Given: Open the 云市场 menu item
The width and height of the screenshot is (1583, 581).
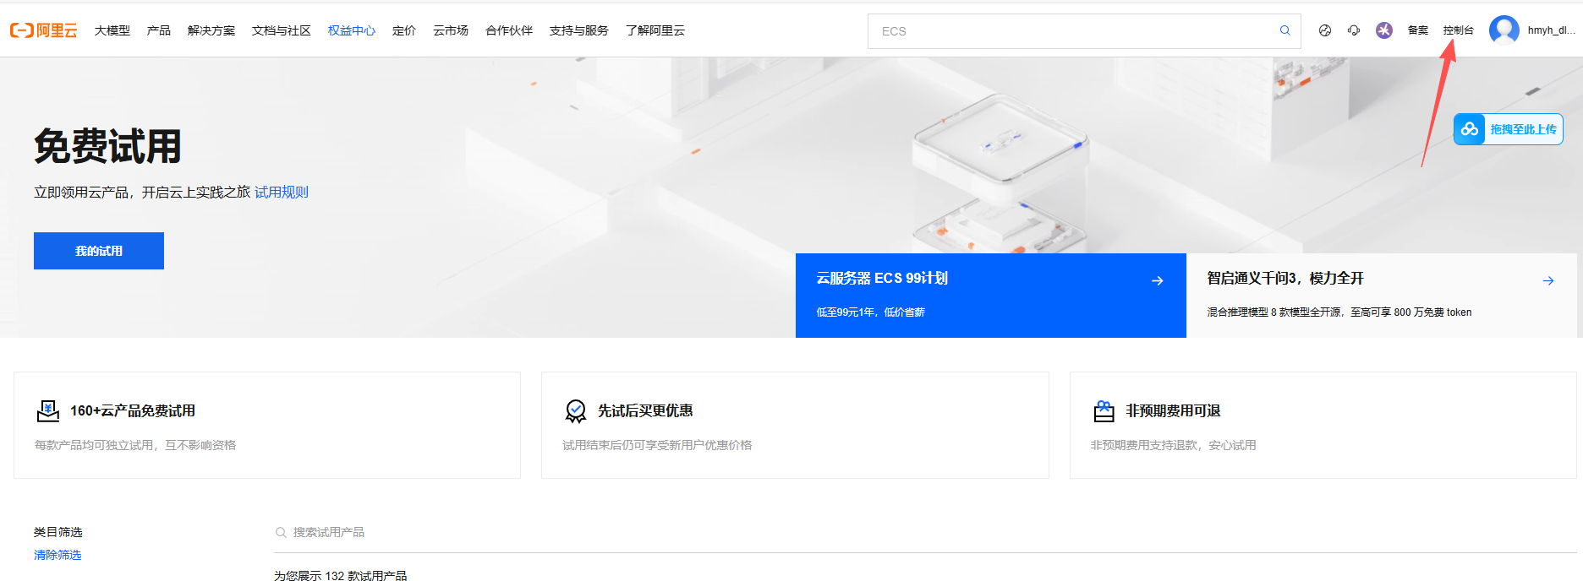Looking at the screenshot, I should click(x=451, y=30).
